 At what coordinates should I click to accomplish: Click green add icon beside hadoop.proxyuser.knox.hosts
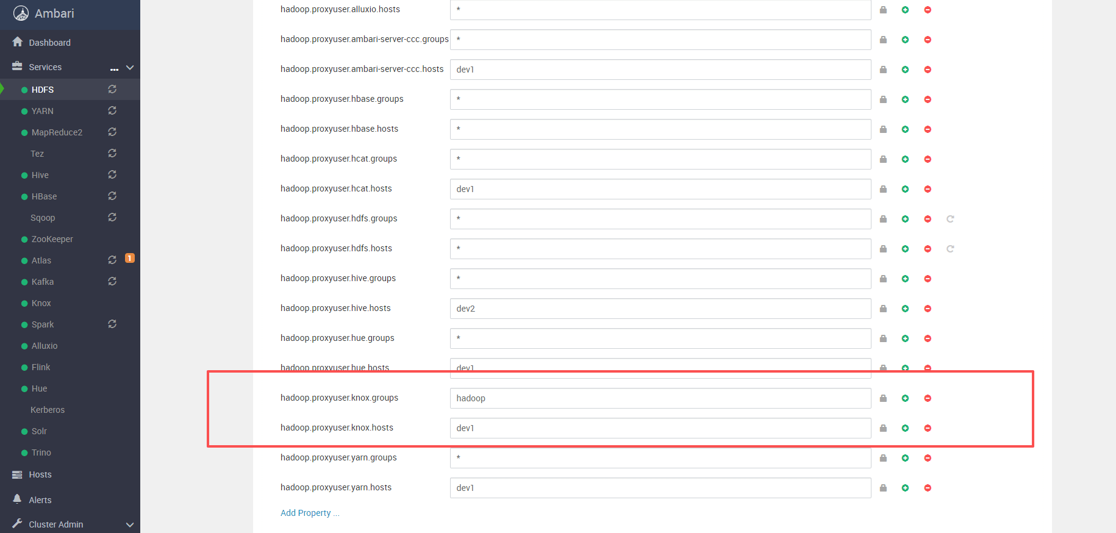(x=905, y=428)
